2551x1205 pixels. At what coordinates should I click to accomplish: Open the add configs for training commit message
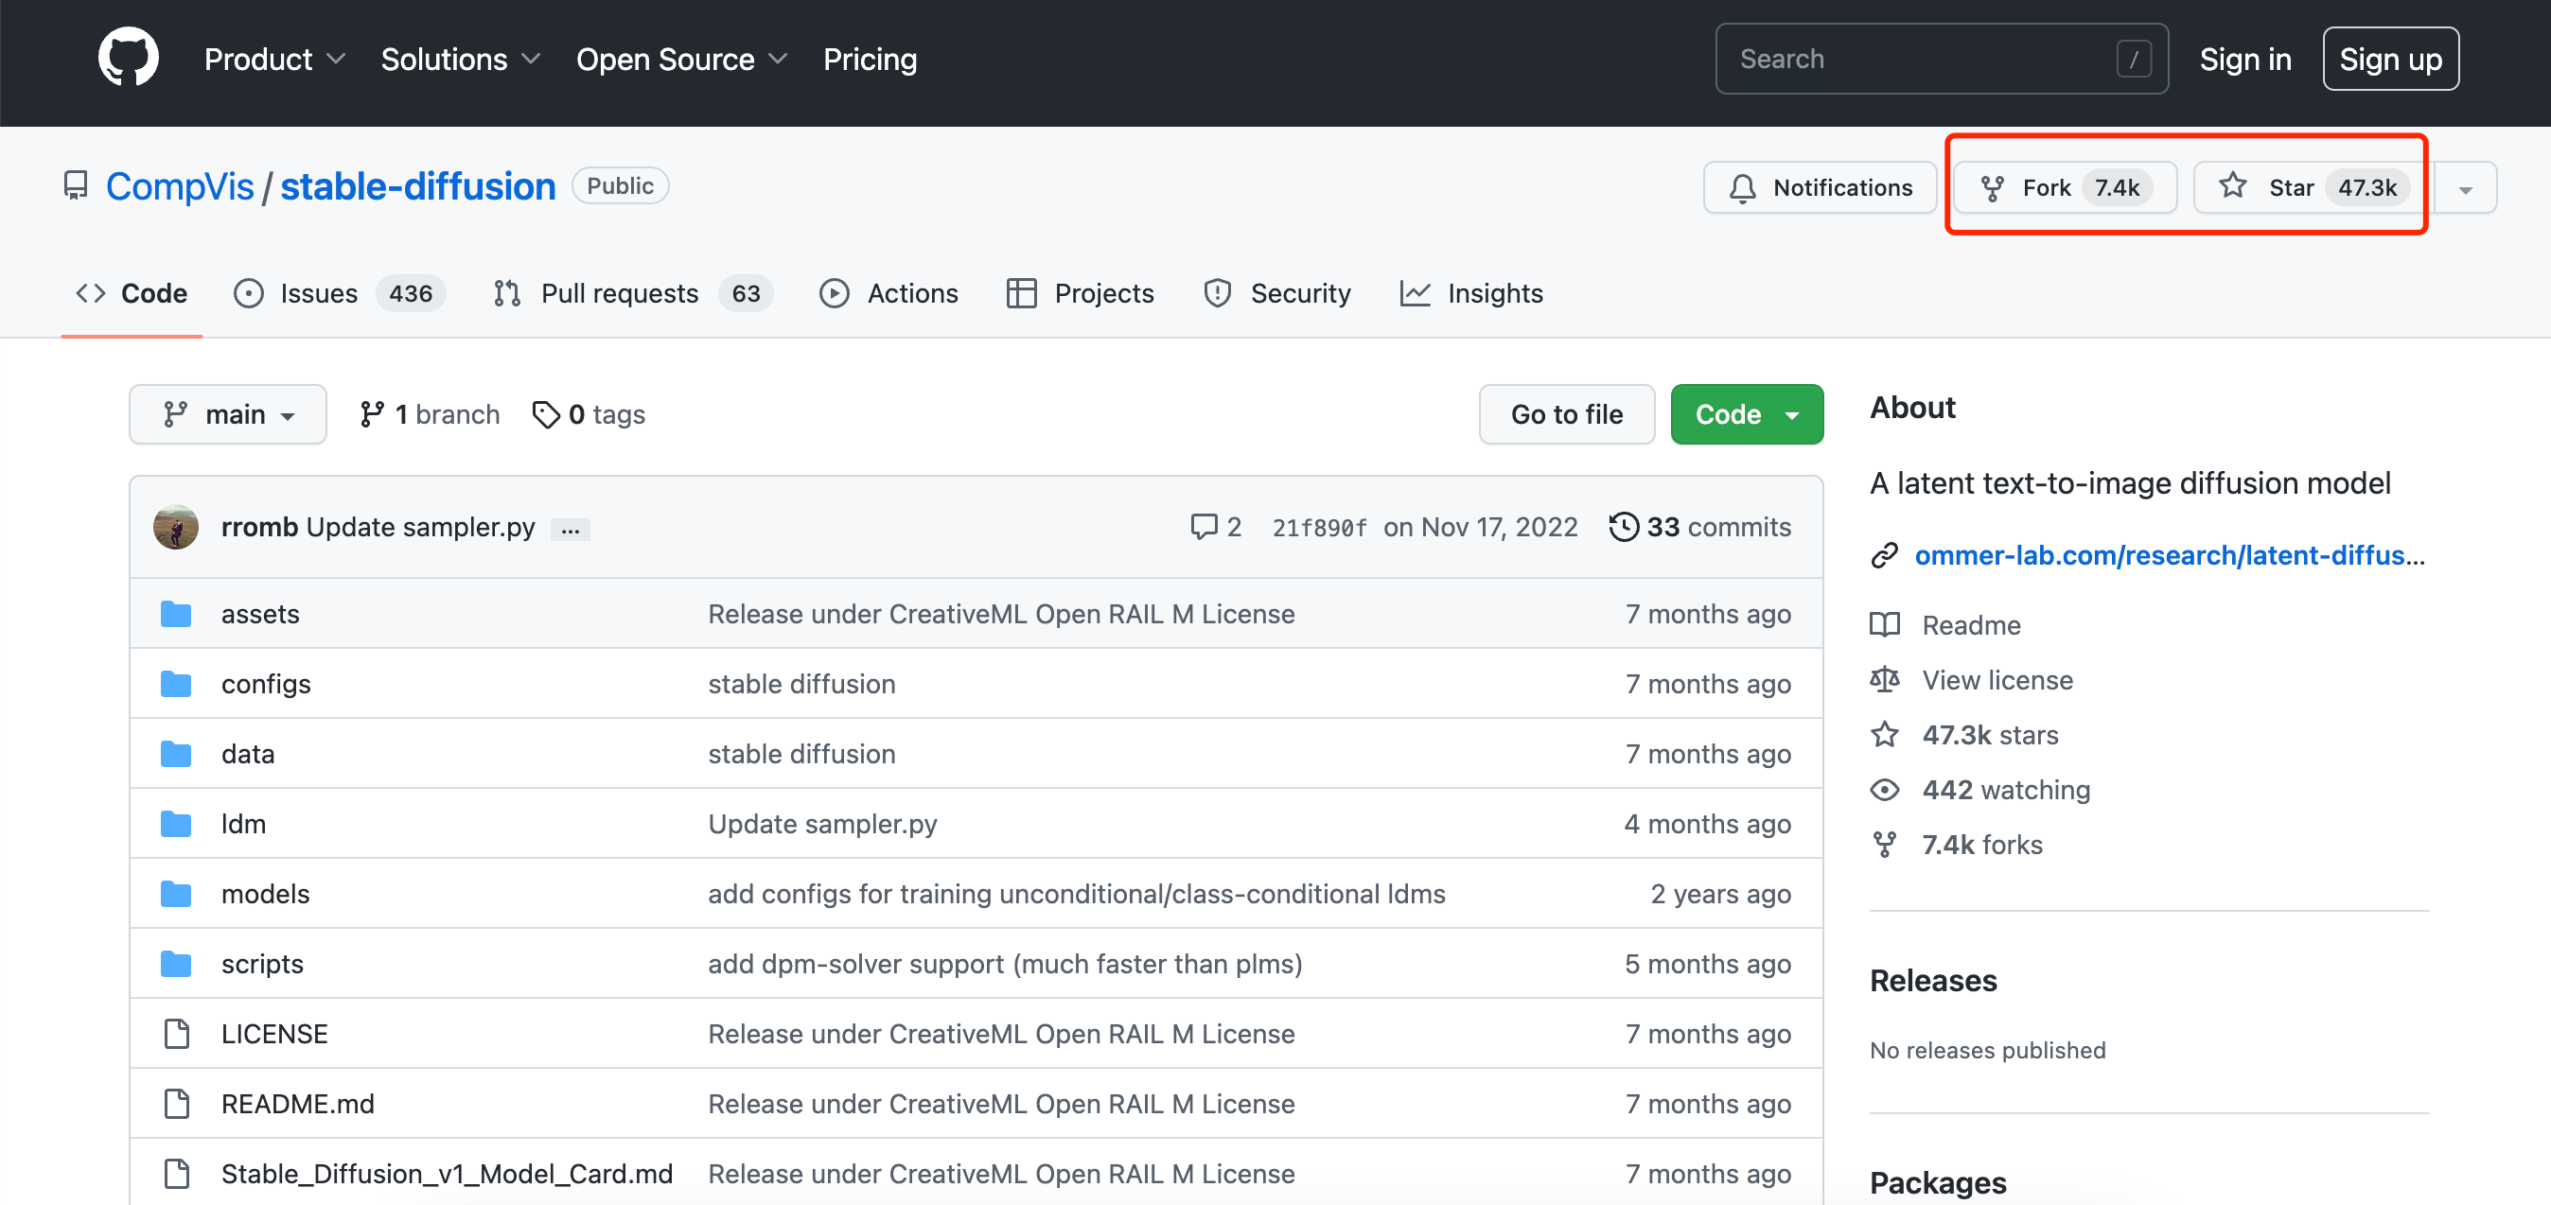(x=1077, y=894)
